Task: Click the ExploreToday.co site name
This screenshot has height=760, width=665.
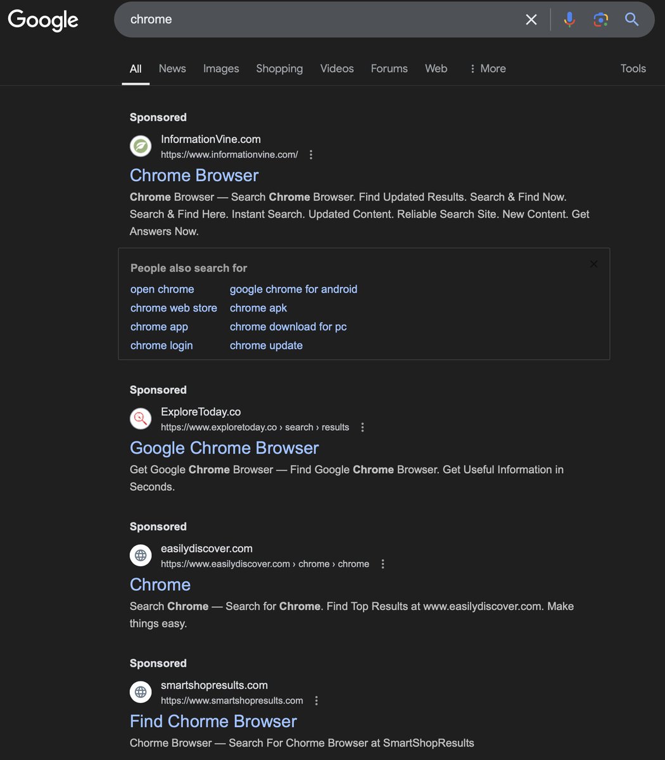Action: point(201,412)
